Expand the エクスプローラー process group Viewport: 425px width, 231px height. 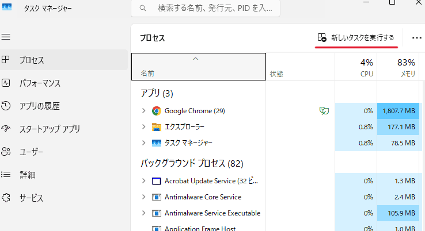(x=143, y=126)
